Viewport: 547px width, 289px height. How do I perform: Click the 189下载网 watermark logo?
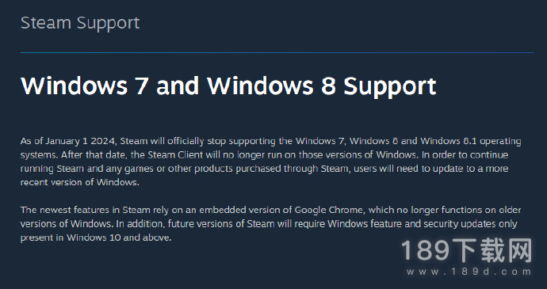[x=466, y=251]
